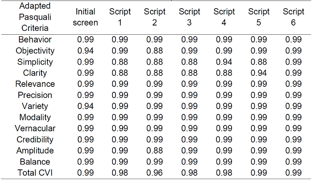The height and width of the screenshot is (180, 314).
Task: Select the Credibility row label
Action: coord(35,139)
